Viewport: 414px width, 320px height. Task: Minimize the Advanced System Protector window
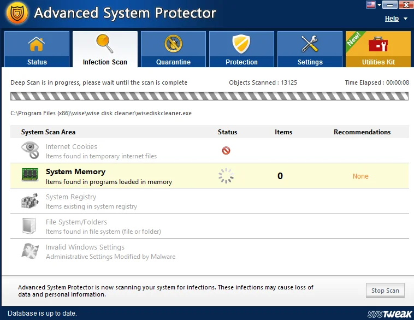coord(390,5)
